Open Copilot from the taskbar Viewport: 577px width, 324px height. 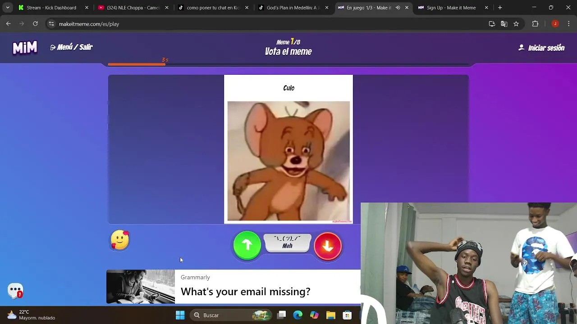pyautogui.click(x=314, y=315)
